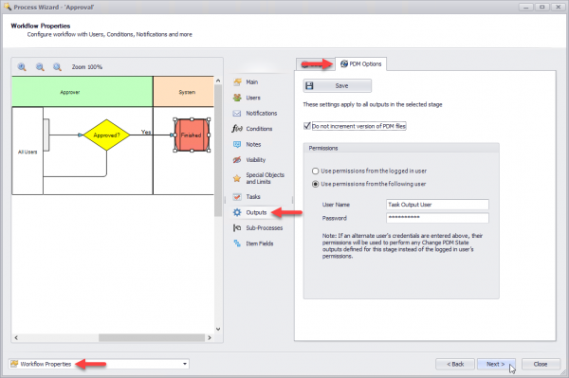Click the diagram's horizontal scrollbar thumb
The image size is (569, 378).
pyautogui.click(x=152, y=338)
